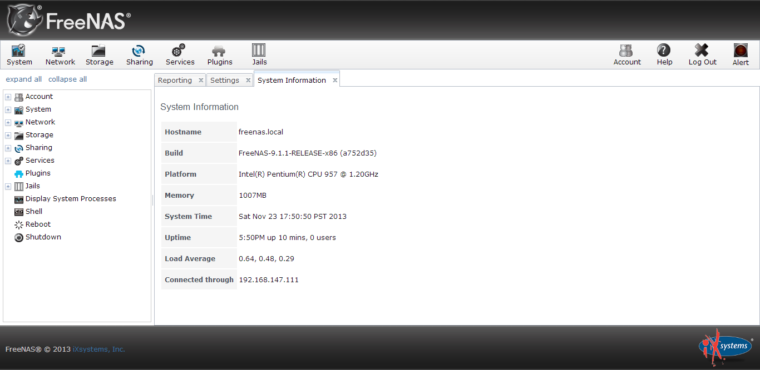
Task: Click the Storage folder icon in the tree
Action: (19, 135)
